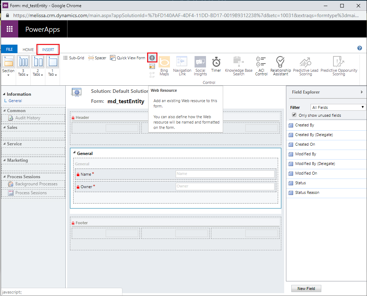Select the Created On field
Image resolution: width=367 pixels, height=296 pixels.
(x=327, y=145)
